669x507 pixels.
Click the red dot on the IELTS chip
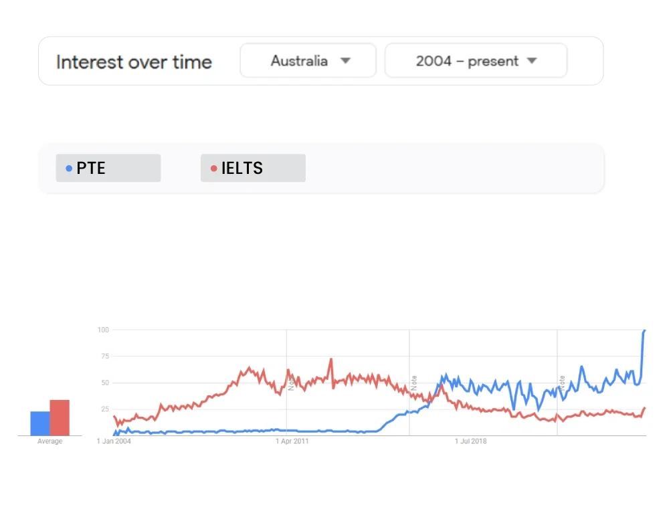point(215,168)
